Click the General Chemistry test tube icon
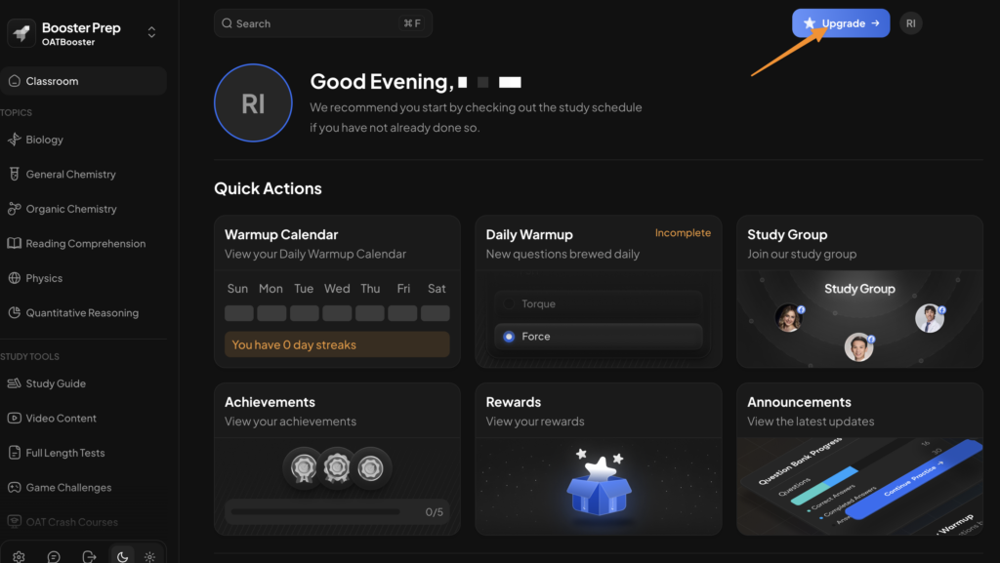The image size is (1000, 563). pyautogui.click(x=14, y=174)
